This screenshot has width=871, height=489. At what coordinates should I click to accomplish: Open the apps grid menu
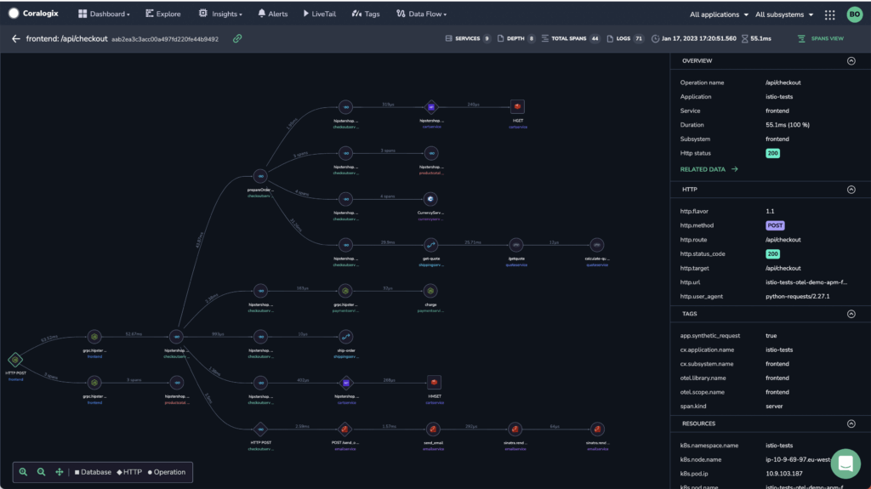tap(829, 15)
